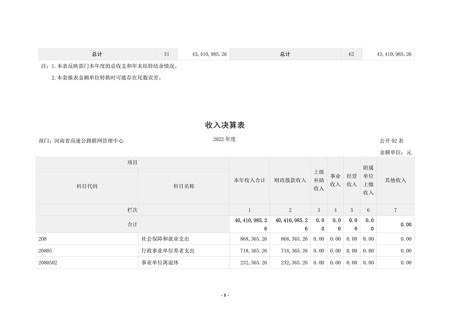Select 行政事业单位养老支出 cell

pos(184,251)
